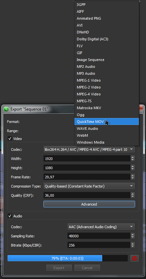Open the video Codec dropdown
Screen dimensions: 146x279
[89, 149]
